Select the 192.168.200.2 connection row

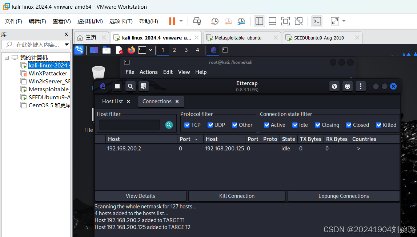click(247, 149)
